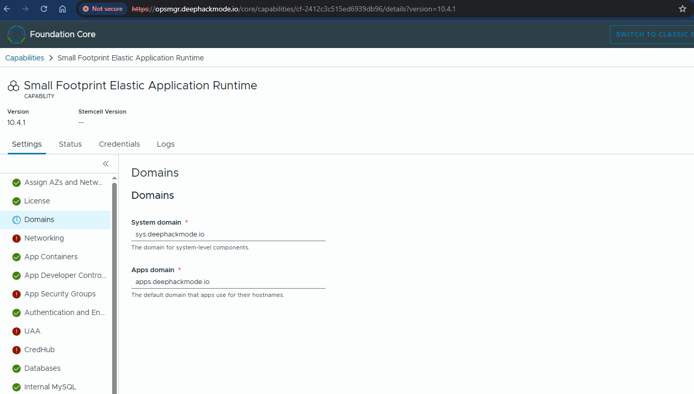Click the sidebar scroll up arrow
The width and height of the screenshot is (694, 394).
tap(114, 178)
